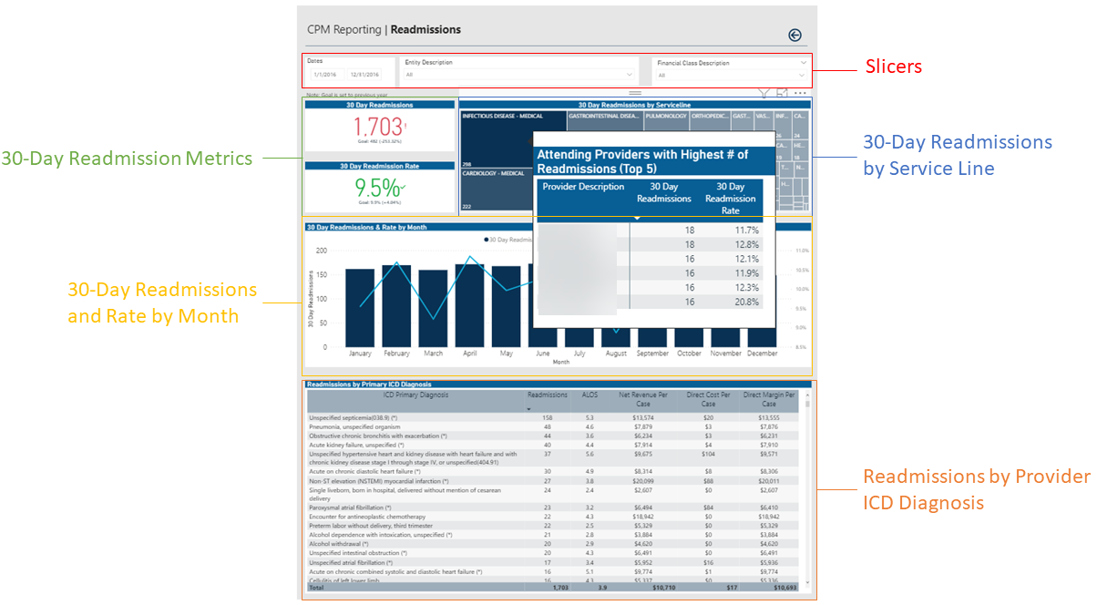Select the Infectious Disease - Medical treemap tile
The width and height of the screenshot is (1097, 605).
(x=496, y=137)
